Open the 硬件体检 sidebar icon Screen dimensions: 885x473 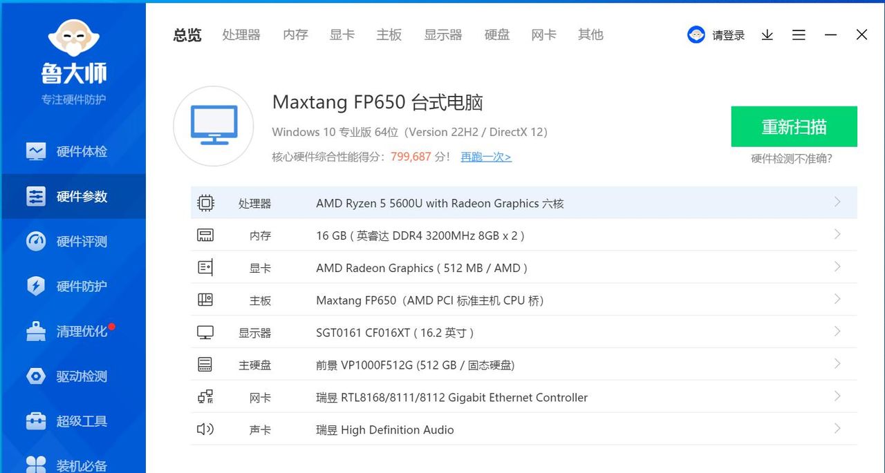36,151
